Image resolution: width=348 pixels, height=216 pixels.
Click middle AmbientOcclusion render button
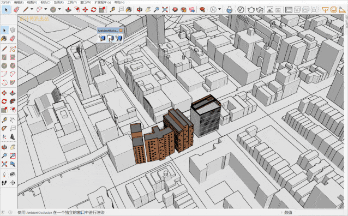tap(110, 38)
